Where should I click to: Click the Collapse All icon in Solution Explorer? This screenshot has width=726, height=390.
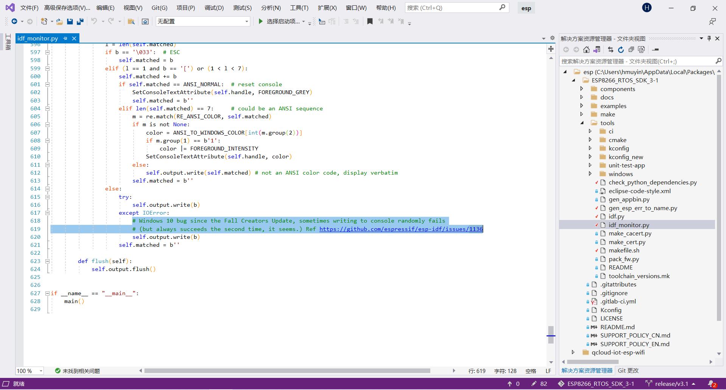coord(631,50)
